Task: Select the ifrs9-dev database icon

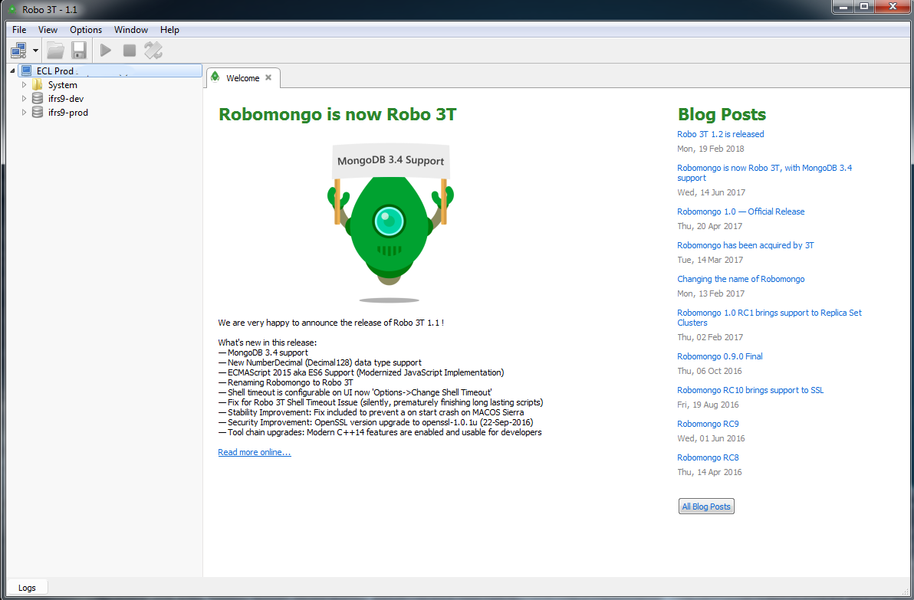Action: coord(37,98)
